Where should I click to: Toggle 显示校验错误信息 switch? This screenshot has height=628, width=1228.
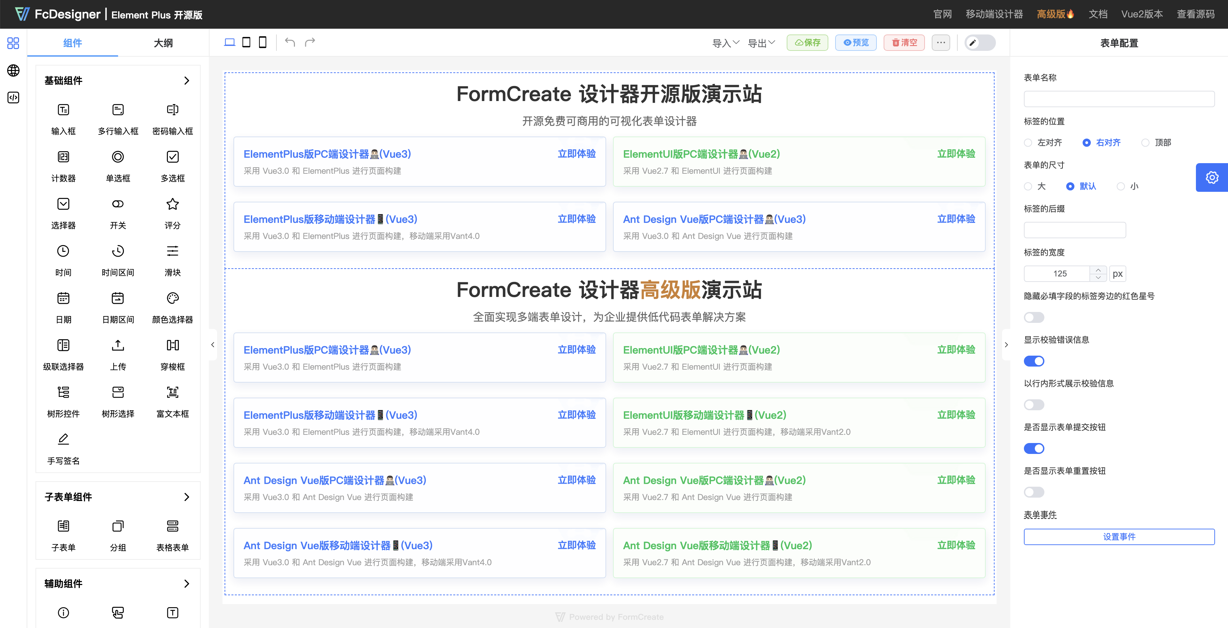tap(1034, 361)
